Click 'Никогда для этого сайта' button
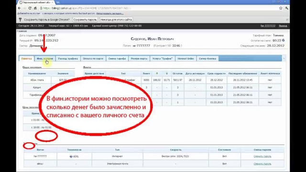 (116, 20)
